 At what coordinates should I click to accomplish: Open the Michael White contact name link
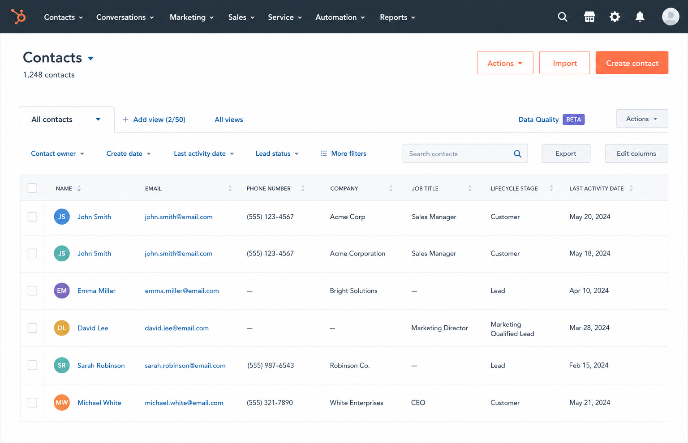tap(99, 403)
